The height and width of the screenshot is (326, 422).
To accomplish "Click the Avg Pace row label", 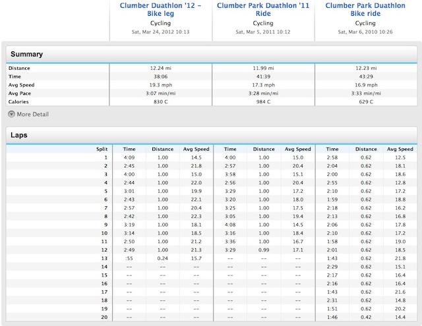I will pos(19,94).
